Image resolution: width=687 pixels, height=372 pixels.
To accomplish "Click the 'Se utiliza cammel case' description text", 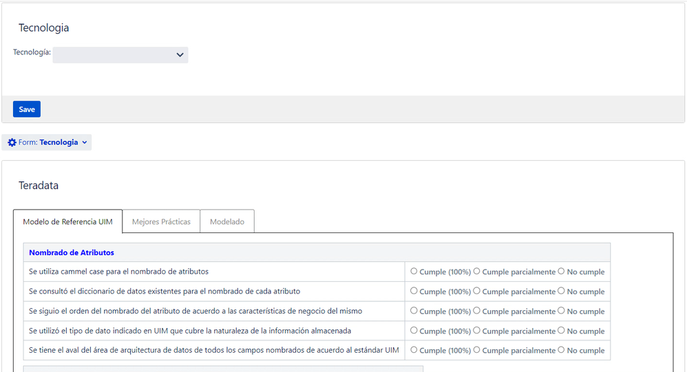I will [118, 272].
